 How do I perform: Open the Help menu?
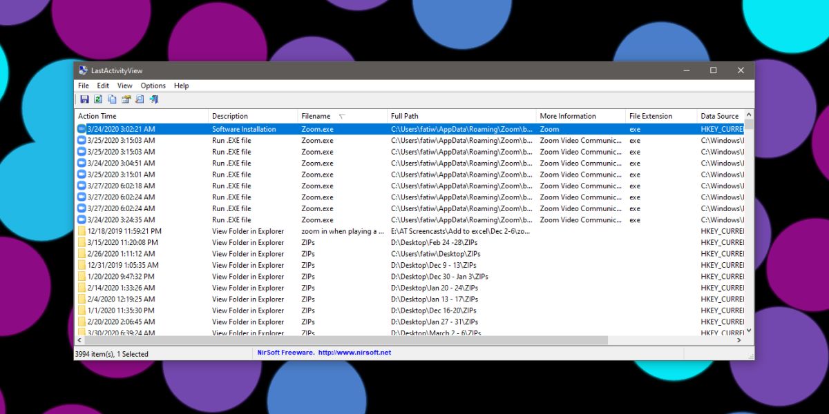[182, 86]
